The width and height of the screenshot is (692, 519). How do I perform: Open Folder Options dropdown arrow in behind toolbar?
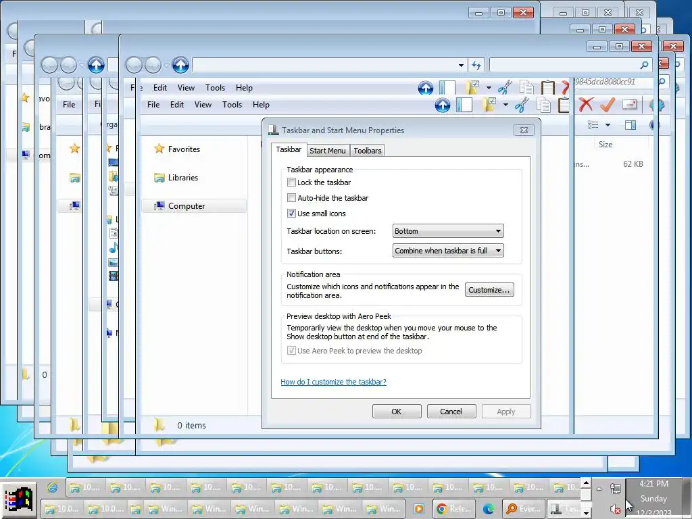489,88
